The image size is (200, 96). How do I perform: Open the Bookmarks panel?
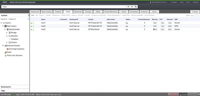[15, 87]
